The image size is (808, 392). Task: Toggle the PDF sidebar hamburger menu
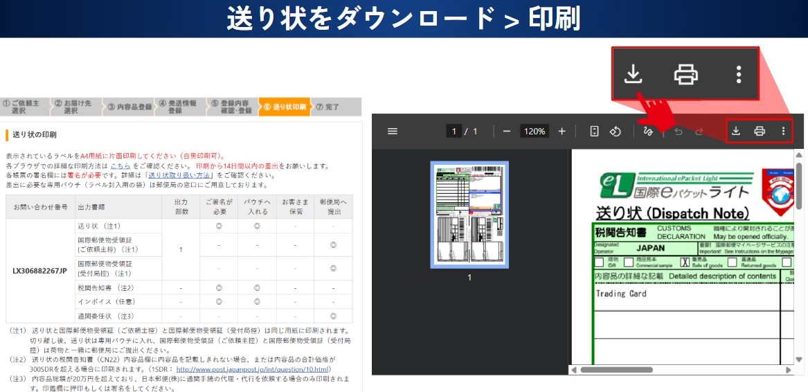coord(393,131)
